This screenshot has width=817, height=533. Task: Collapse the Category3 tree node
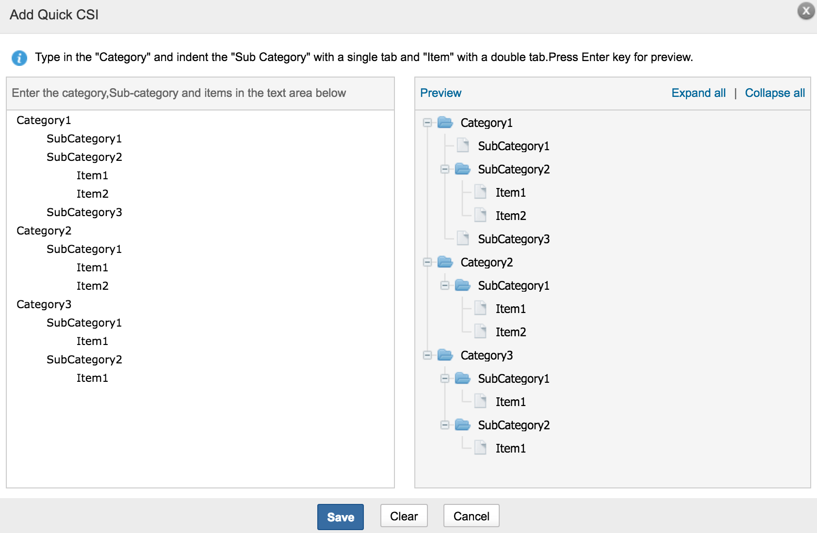[x=427, y=355]
